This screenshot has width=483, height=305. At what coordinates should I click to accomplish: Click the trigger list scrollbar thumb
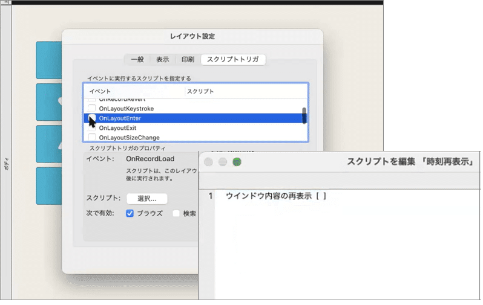[x=304, y=115]
